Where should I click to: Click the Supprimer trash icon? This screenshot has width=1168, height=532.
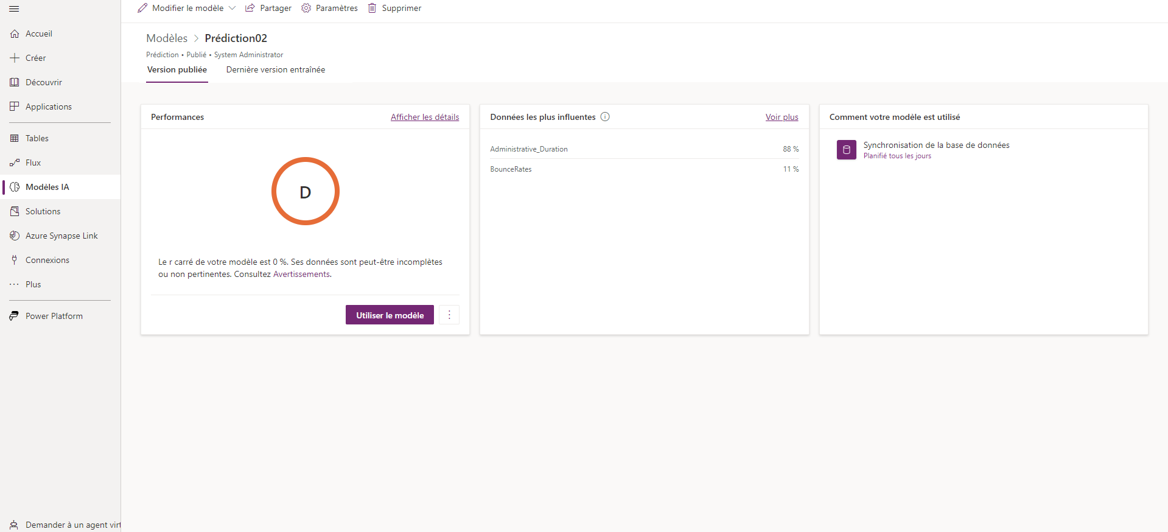[372, 8]
